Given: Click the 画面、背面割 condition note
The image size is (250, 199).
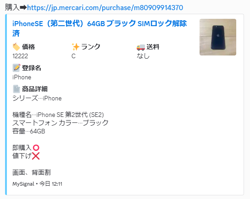Looking at the screenshot, I should click(x=32, y=172).
